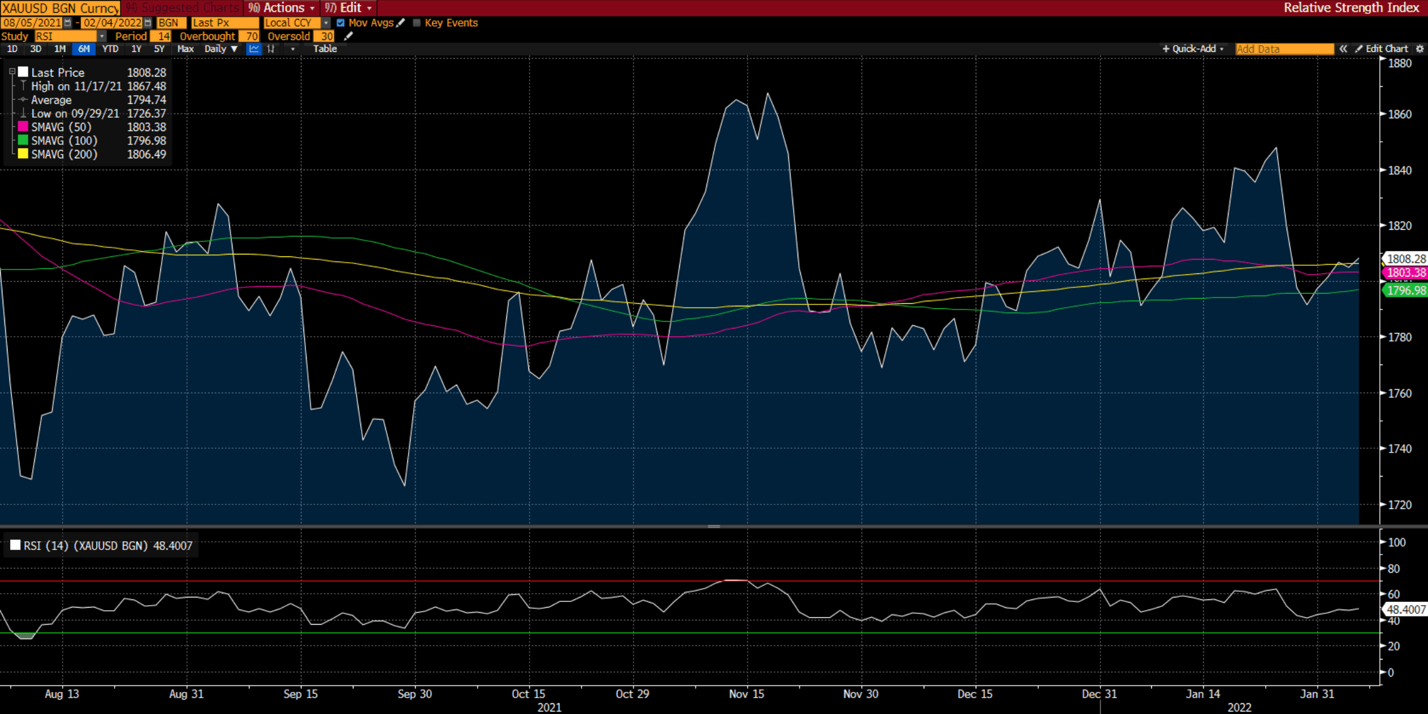Open the start date calendar picker

[x=67, y=23]
